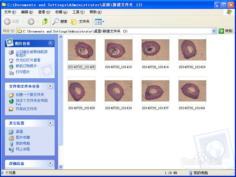Open the 查看(V) menu

point(44,12)
